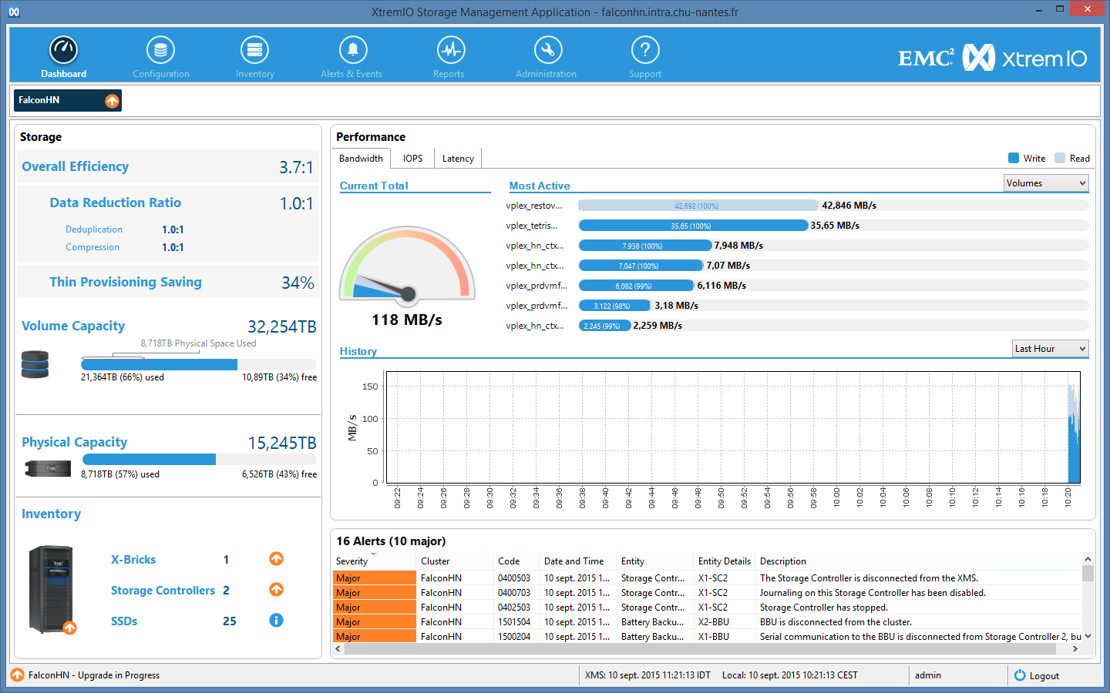Open the Reports icon
This screenshot has width=1110, height=693.
450,51
